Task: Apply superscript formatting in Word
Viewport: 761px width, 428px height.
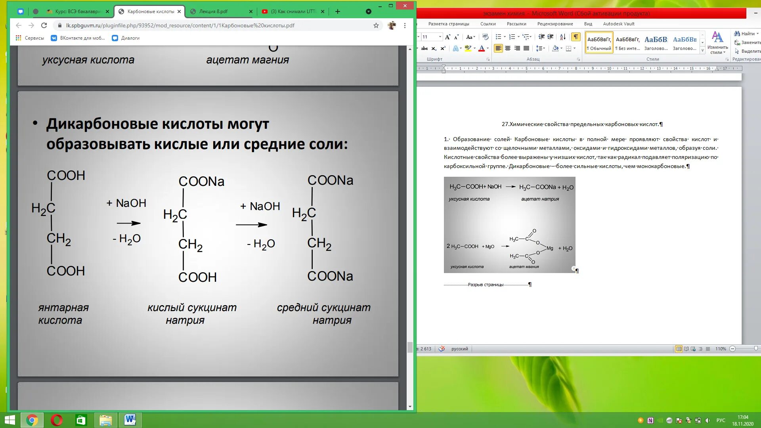Action: pyautogui.click(x=443, y=48)
